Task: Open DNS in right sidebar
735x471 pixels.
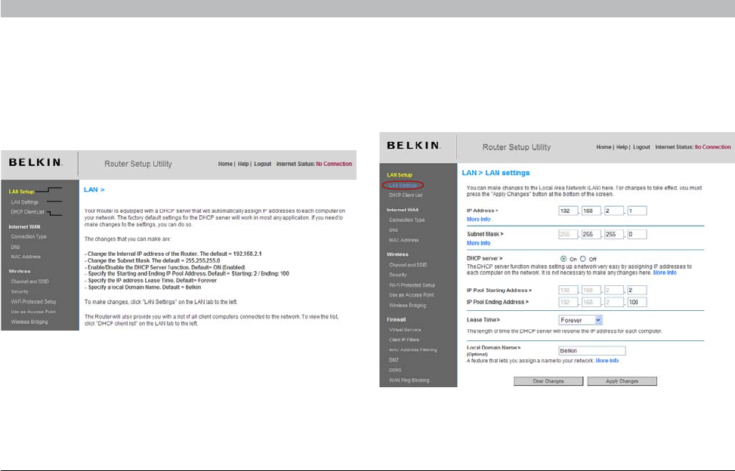Action: 394,230
